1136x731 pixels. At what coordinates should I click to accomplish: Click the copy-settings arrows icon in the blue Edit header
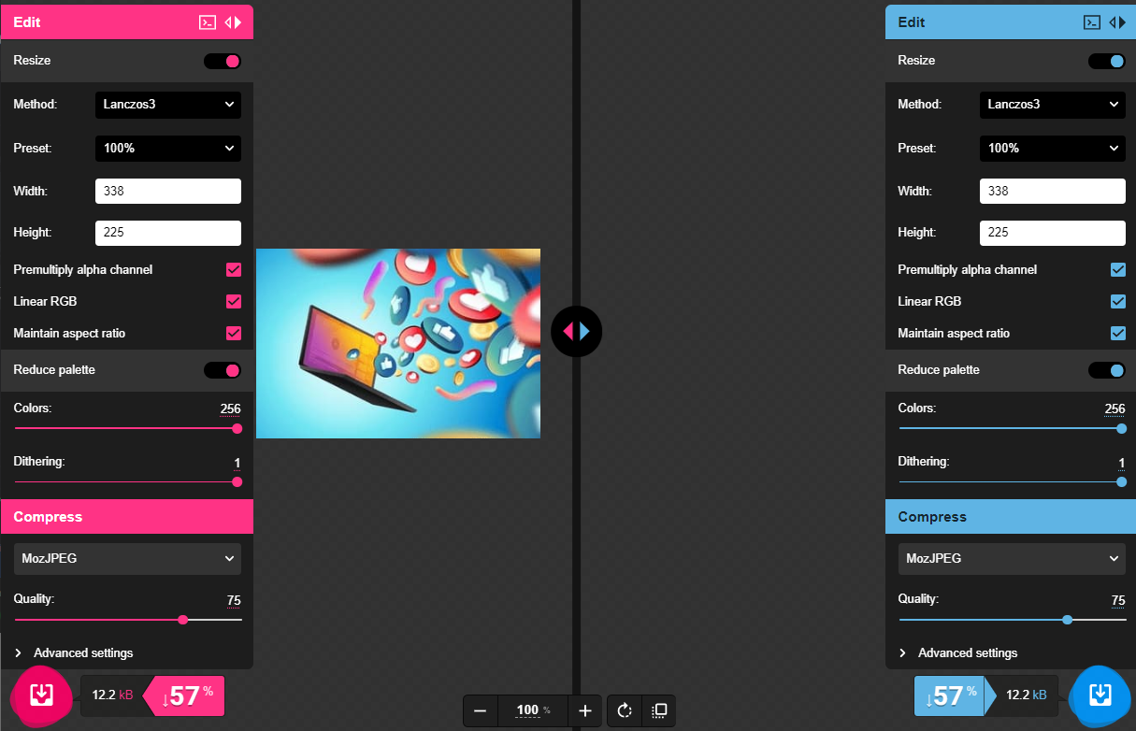pos(1117,22)
